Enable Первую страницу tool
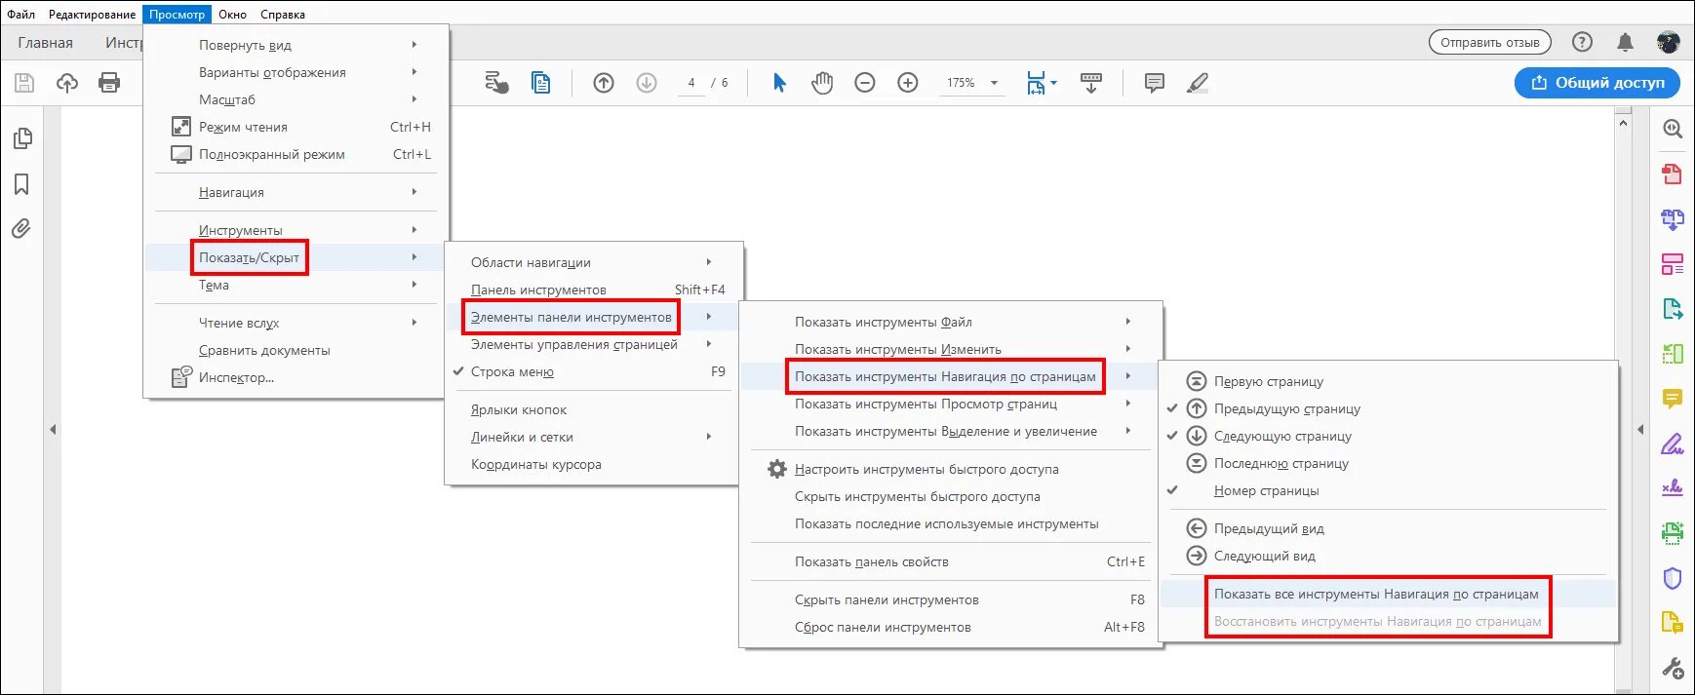This screenshot has width=1695, height=695. point(1389,381)
